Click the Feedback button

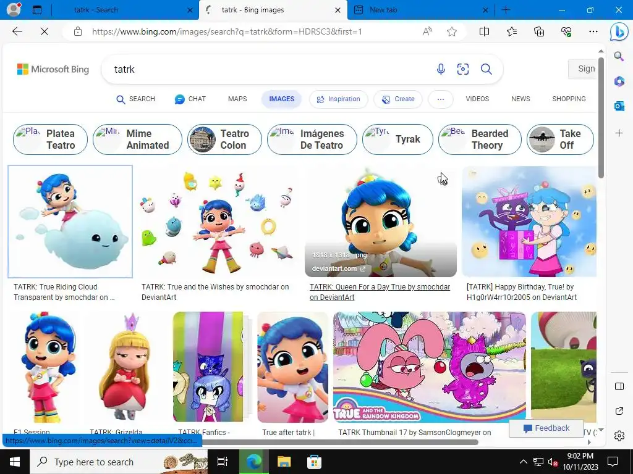546,428
